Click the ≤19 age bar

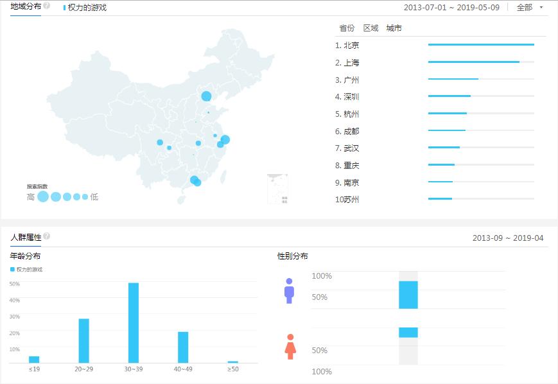click(x=34, y=360)
